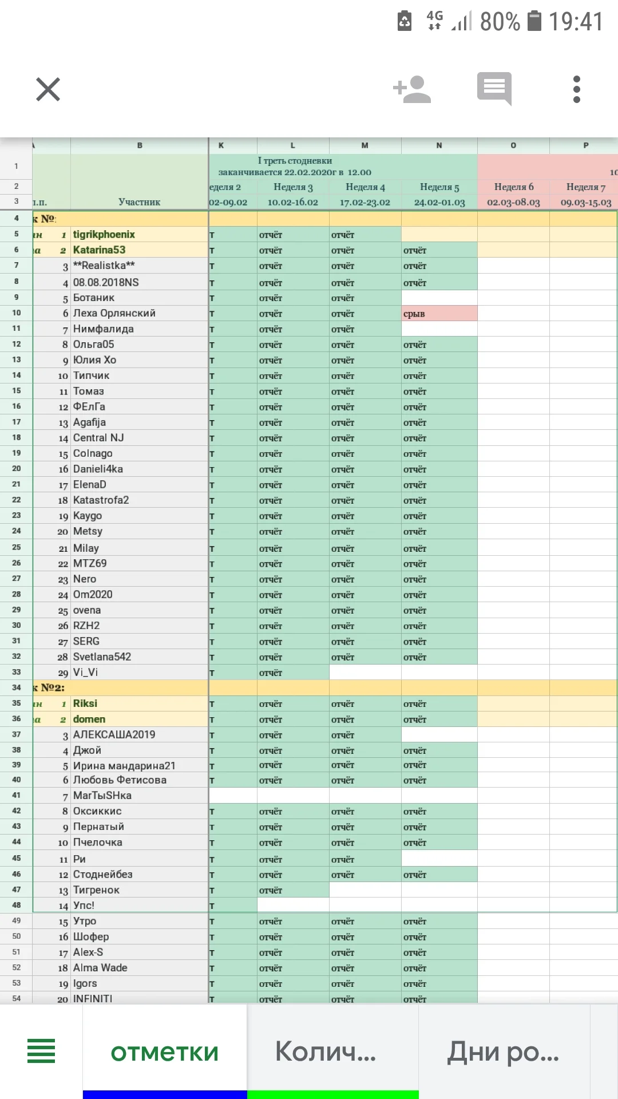This screenshot has width=618, height=1099.
Task: Open the Дни ро... sheet tab
Action: coord(504,1052)
